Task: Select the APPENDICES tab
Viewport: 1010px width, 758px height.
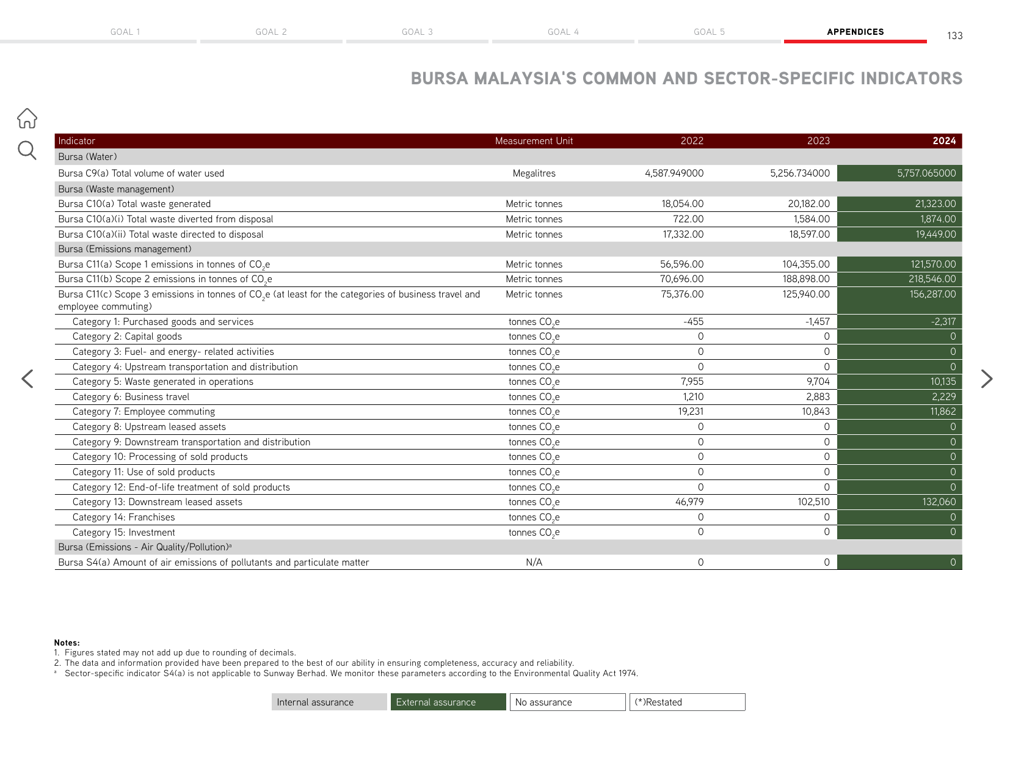Action: point(856,32)
